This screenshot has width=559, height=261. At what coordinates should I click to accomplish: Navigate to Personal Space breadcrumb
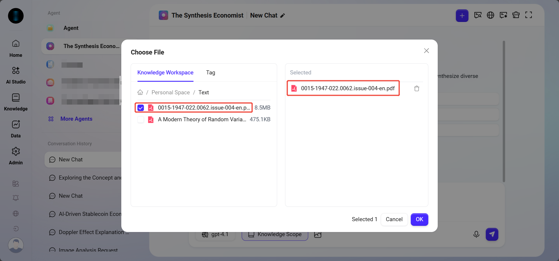pos(171,93)
